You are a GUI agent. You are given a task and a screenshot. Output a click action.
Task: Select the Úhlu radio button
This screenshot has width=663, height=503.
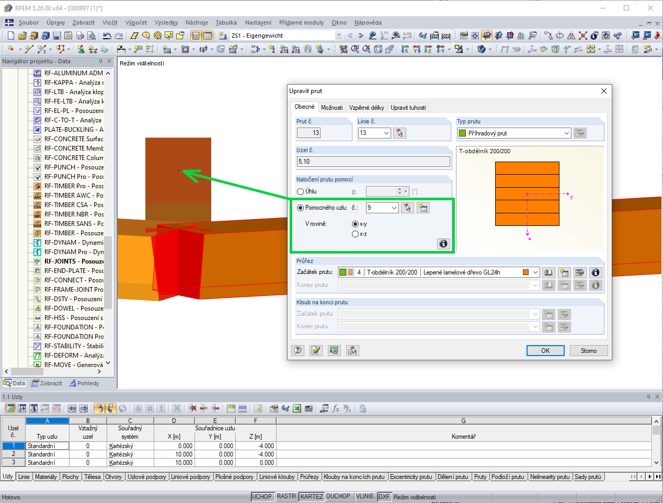(301, 191)
